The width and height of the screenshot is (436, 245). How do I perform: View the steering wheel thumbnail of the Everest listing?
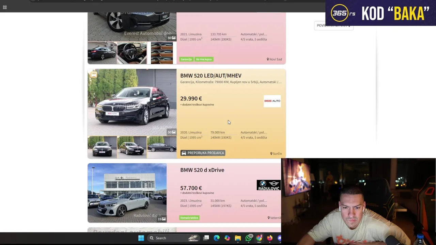(x=132, y=53)
